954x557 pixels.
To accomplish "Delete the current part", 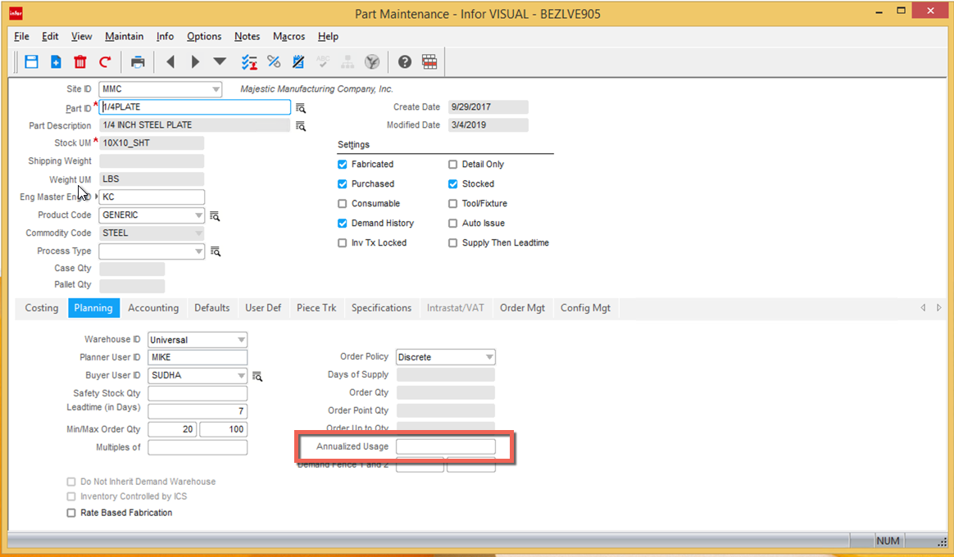I will pos(79,61).
